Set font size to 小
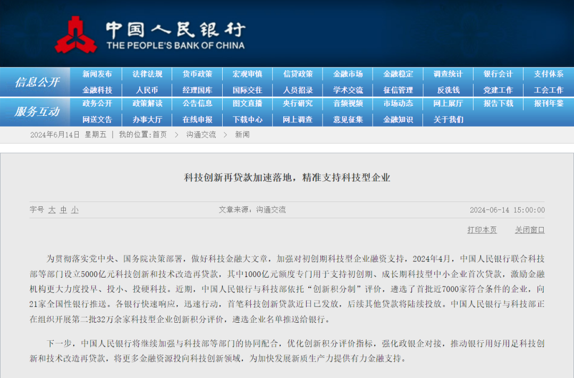This screenshot has height=378, width=574. click(75, 210)
